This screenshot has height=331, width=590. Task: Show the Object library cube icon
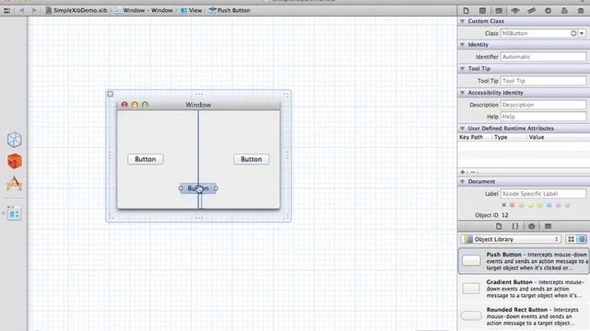pos(531,226)
